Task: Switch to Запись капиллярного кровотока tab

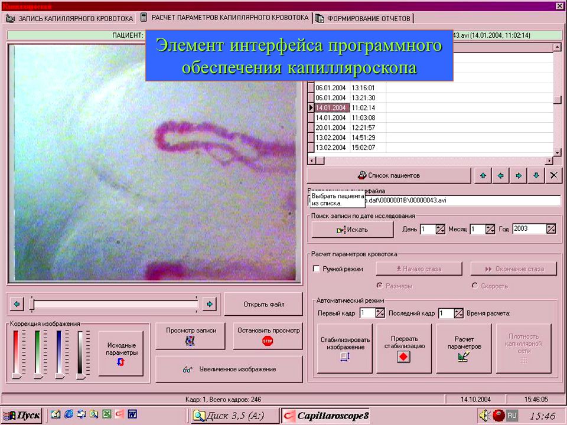Action: [70, 18]
